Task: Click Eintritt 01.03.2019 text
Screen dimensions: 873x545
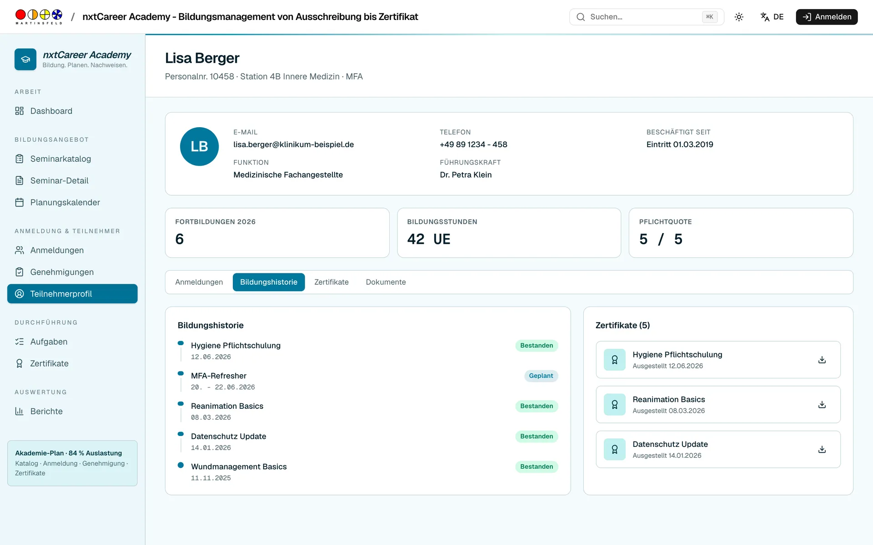Action: click(680, 144)
